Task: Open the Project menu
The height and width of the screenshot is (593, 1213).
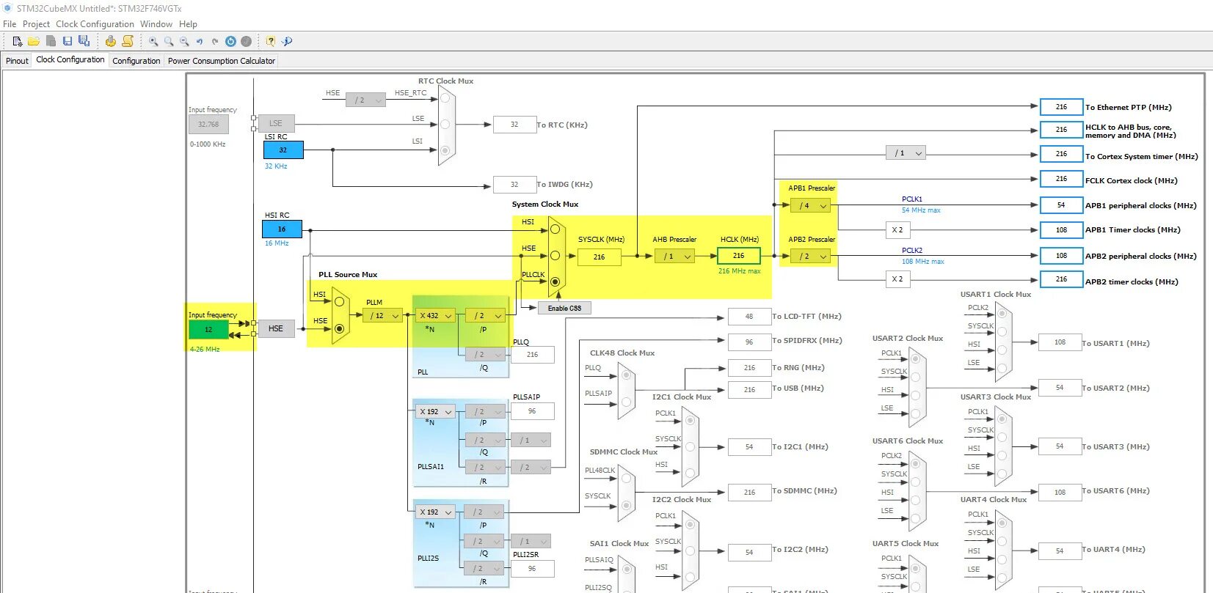Action: point(37,23)
